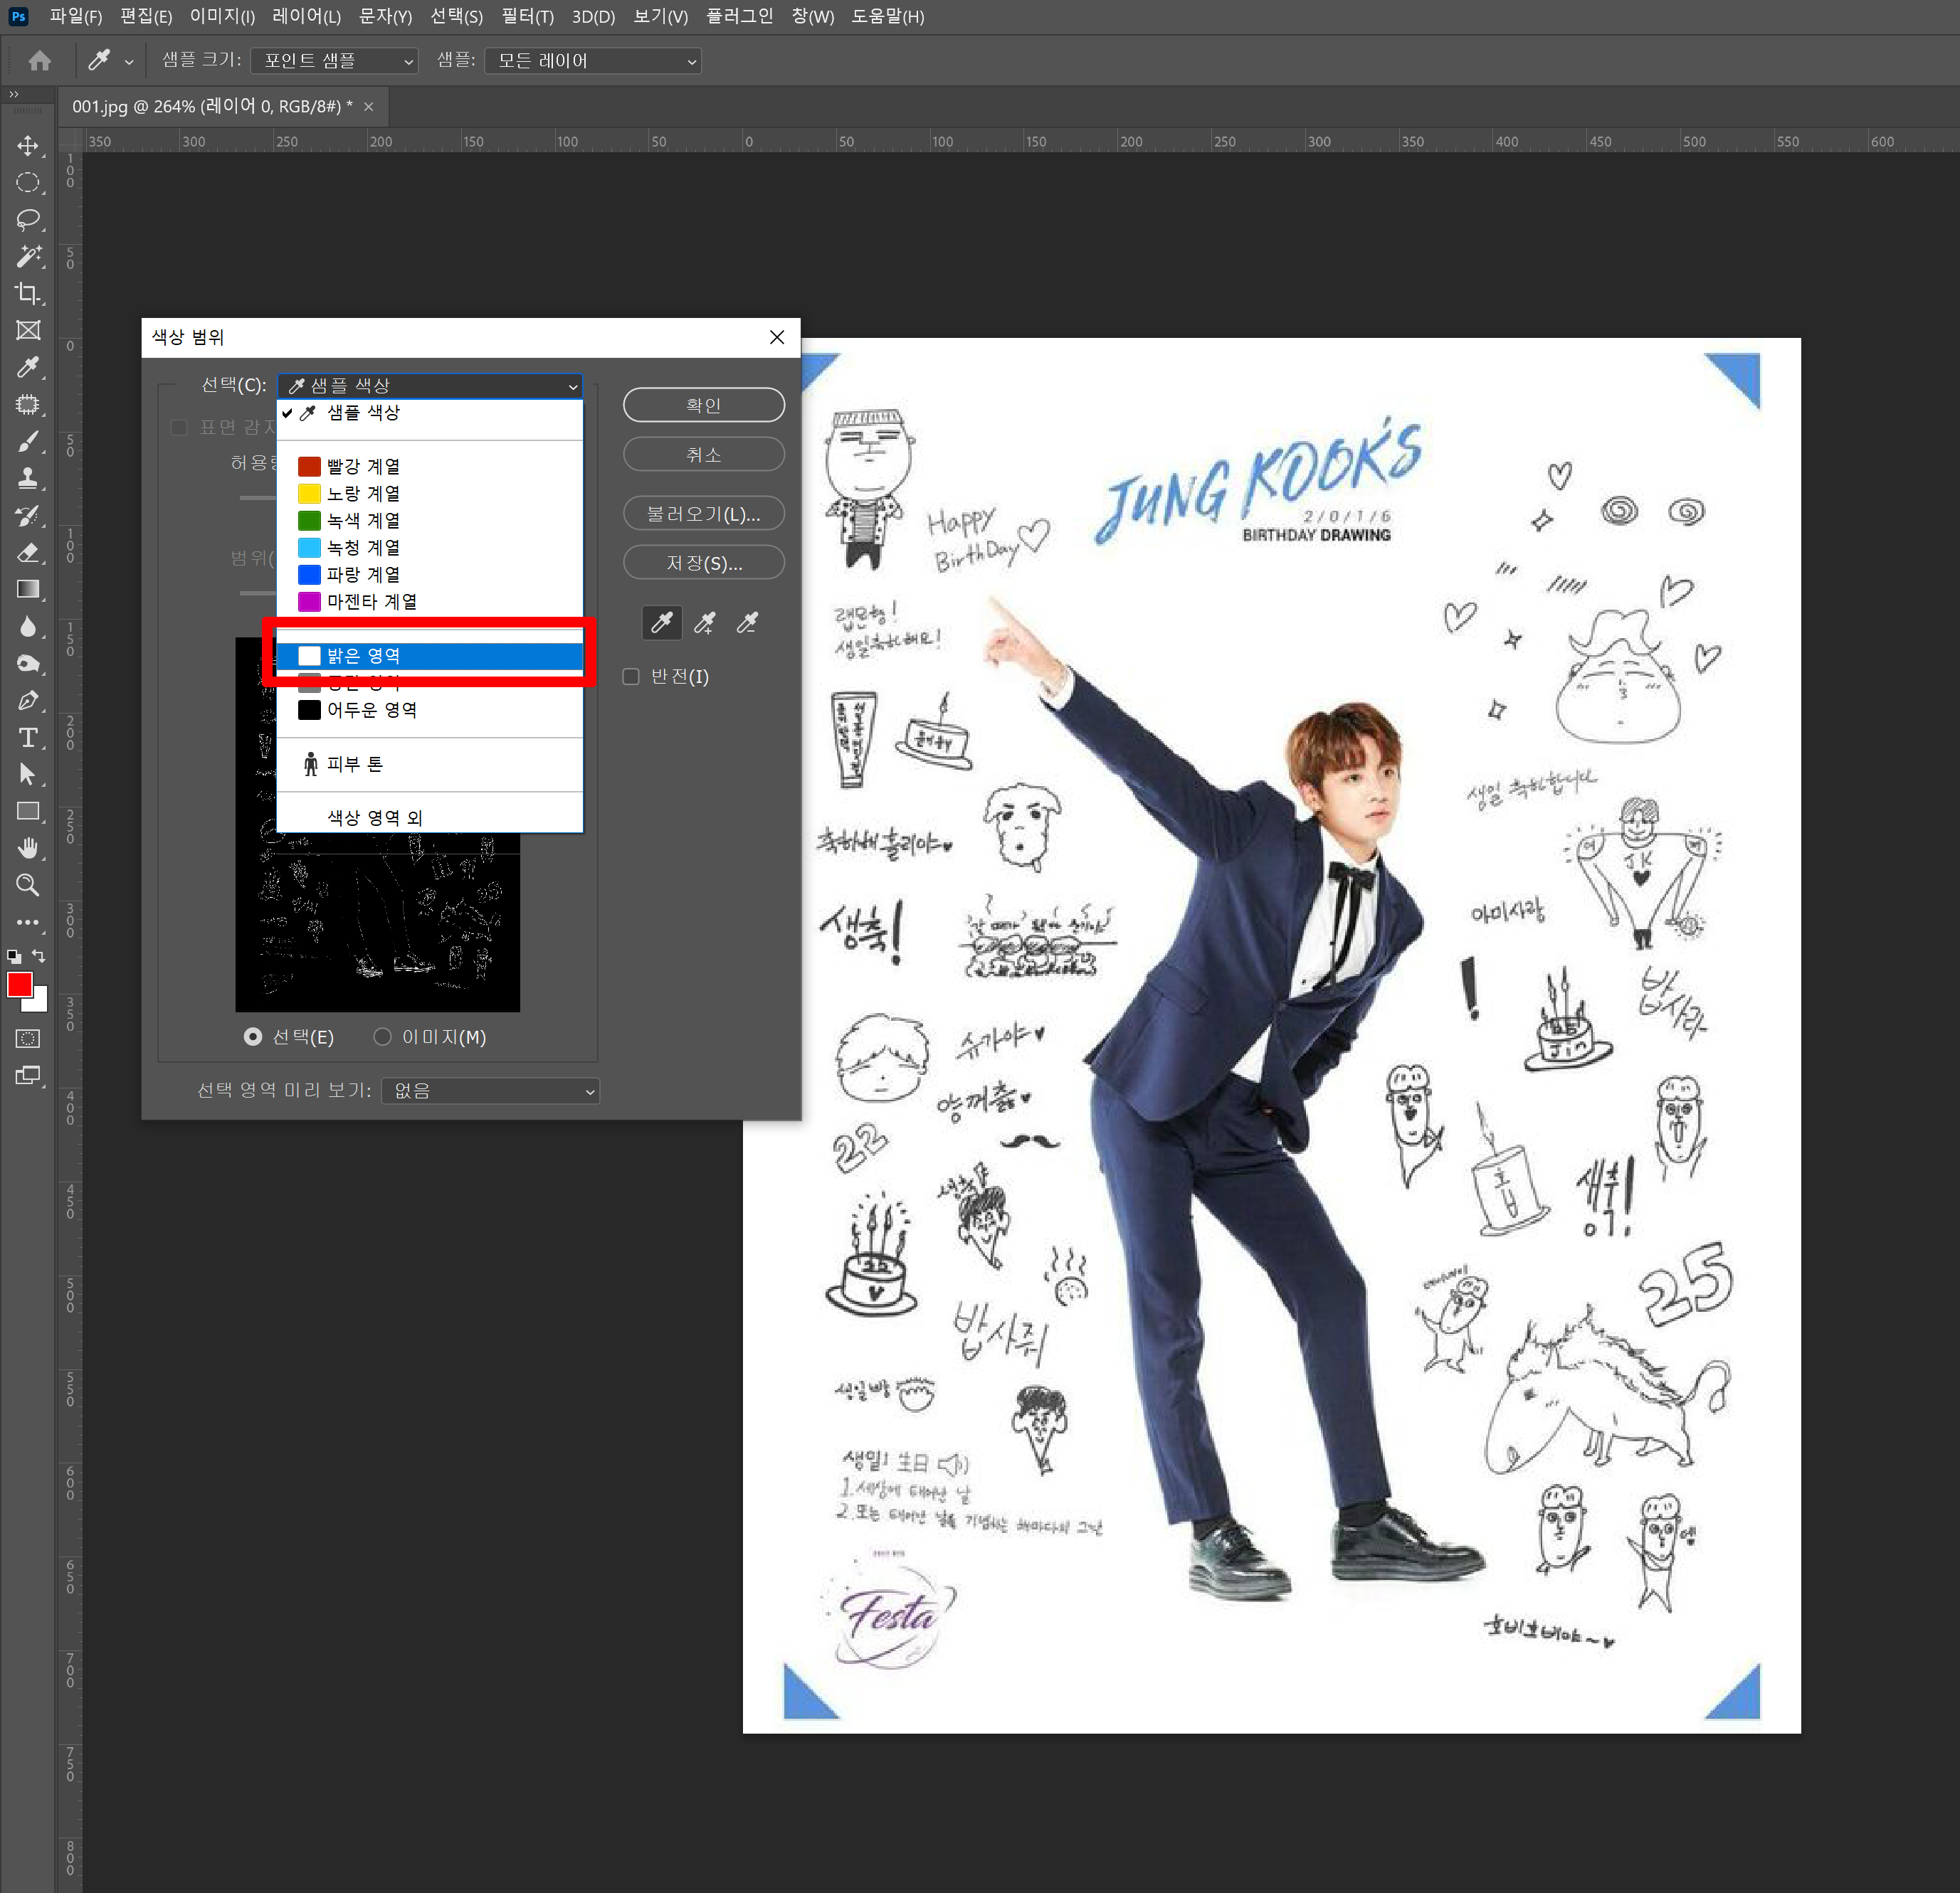Click the Add to Sample eyedropper

coord(704,624)
